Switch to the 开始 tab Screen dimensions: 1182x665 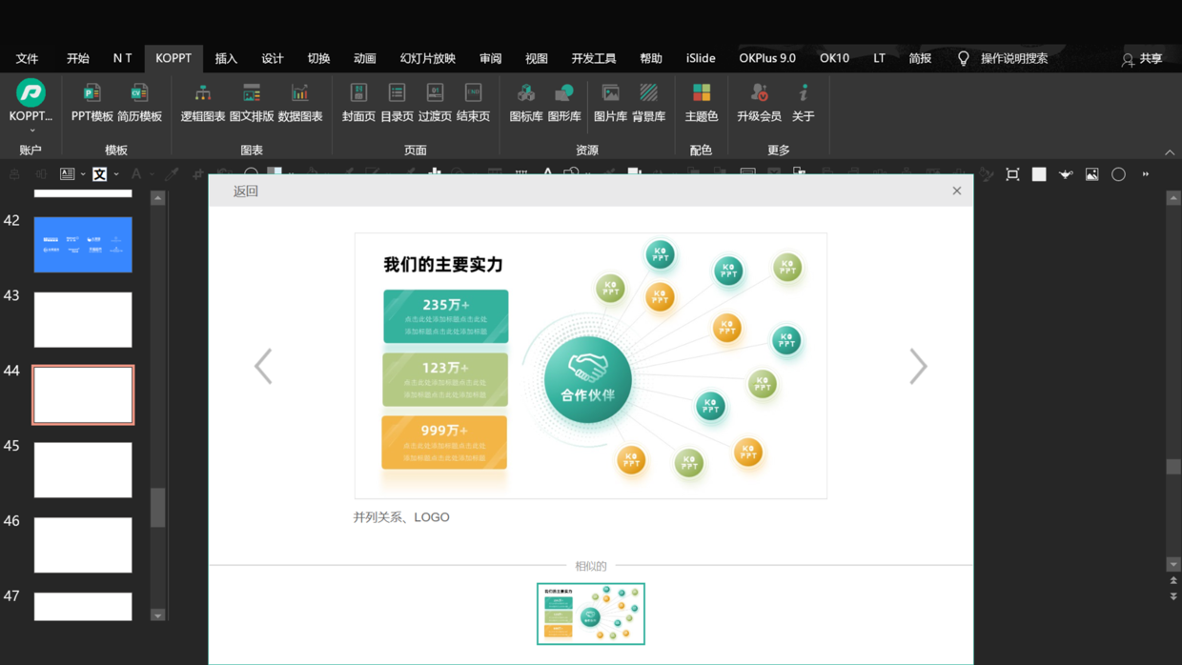78,58
